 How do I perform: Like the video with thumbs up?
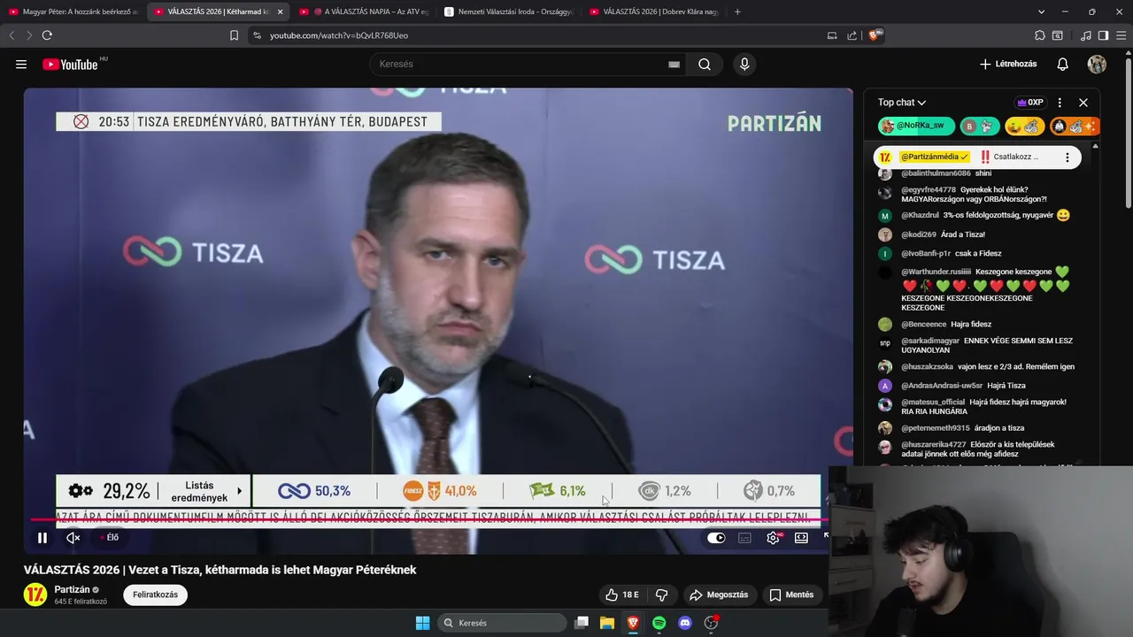tap(621, 595)
